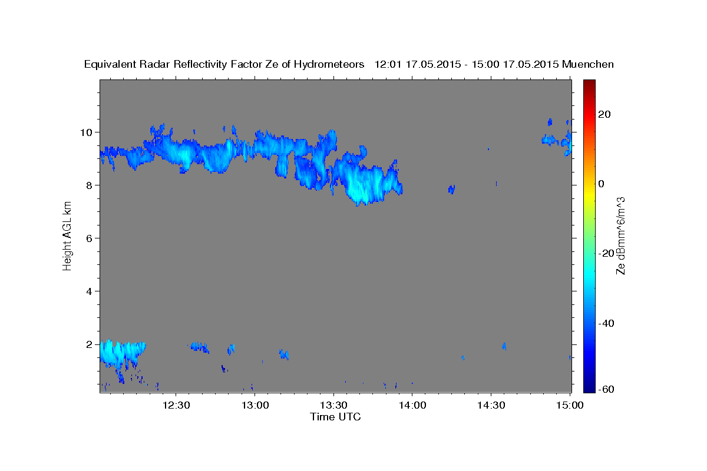Click the colorbar tick label '20'
This screenshot has width=707, height=471.
pyautogui.click(x=604, y=114)
